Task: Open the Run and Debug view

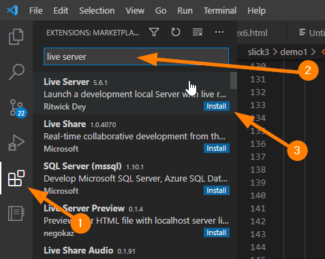Action: point(16,143)
